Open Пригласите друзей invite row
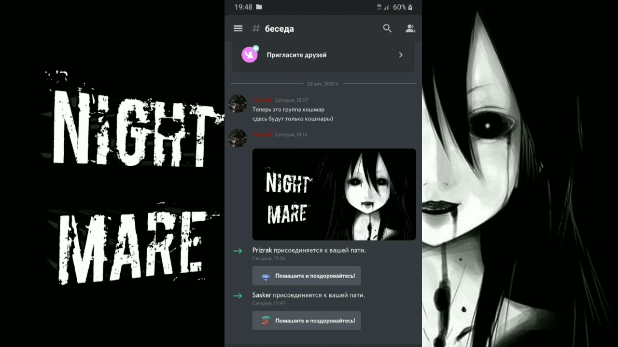 click(323, 55)
